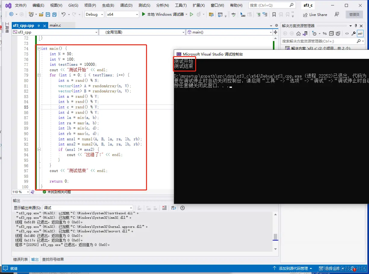Save the current file sf3_cpp.cpp
The image size is (369, 274).
(x=48, y=14)
